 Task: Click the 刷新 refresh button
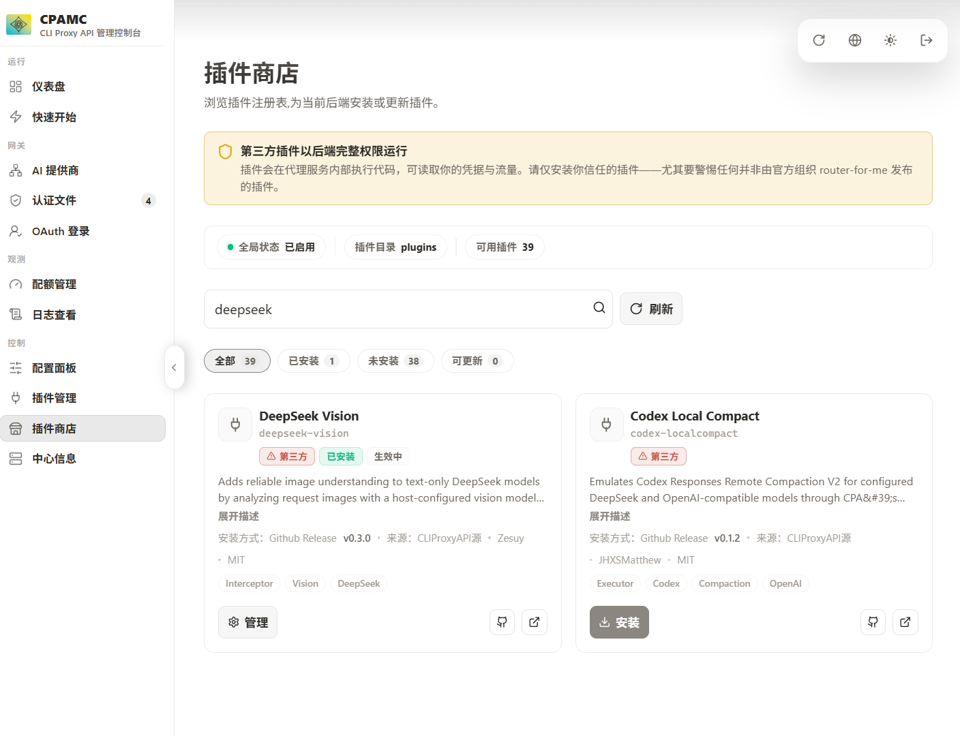coord(651,309)
